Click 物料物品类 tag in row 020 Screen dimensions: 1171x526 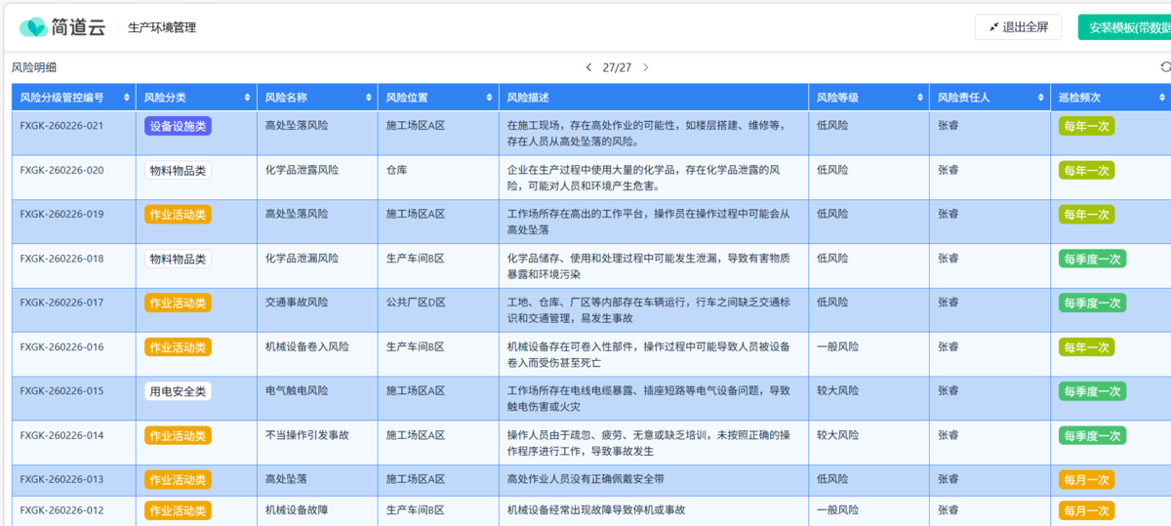178,170
